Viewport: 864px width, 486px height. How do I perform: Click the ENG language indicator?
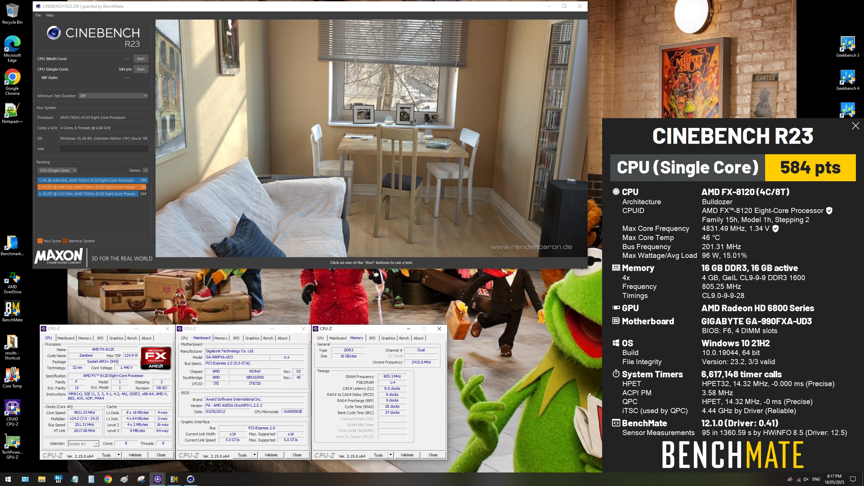816,479
